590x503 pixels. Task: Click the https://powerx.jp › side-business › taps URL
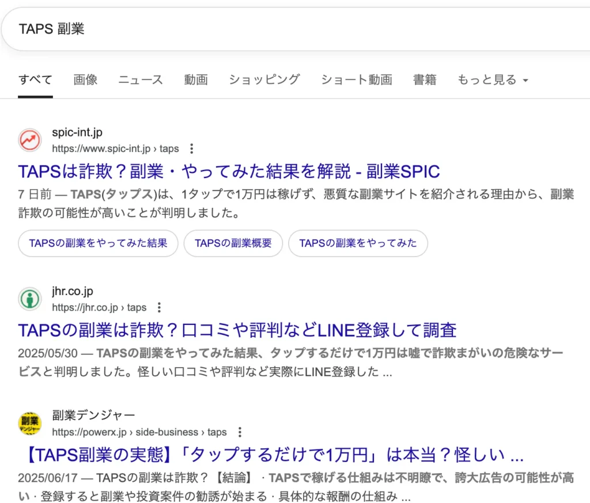click(x=139, y=432)
